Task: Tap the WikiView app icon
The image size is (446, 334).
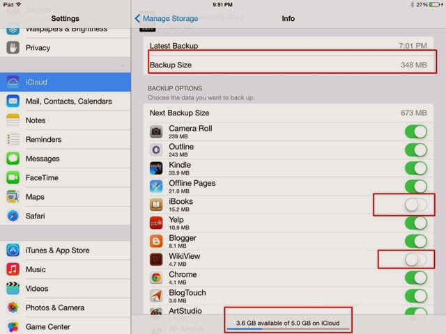Action: pyautogui.click(x=156, y=260)
